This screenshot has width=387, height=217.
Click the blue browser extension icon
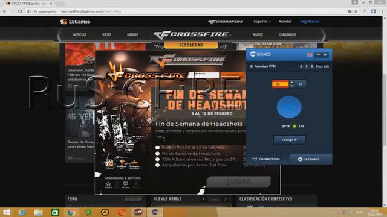(x=374, y=11)
